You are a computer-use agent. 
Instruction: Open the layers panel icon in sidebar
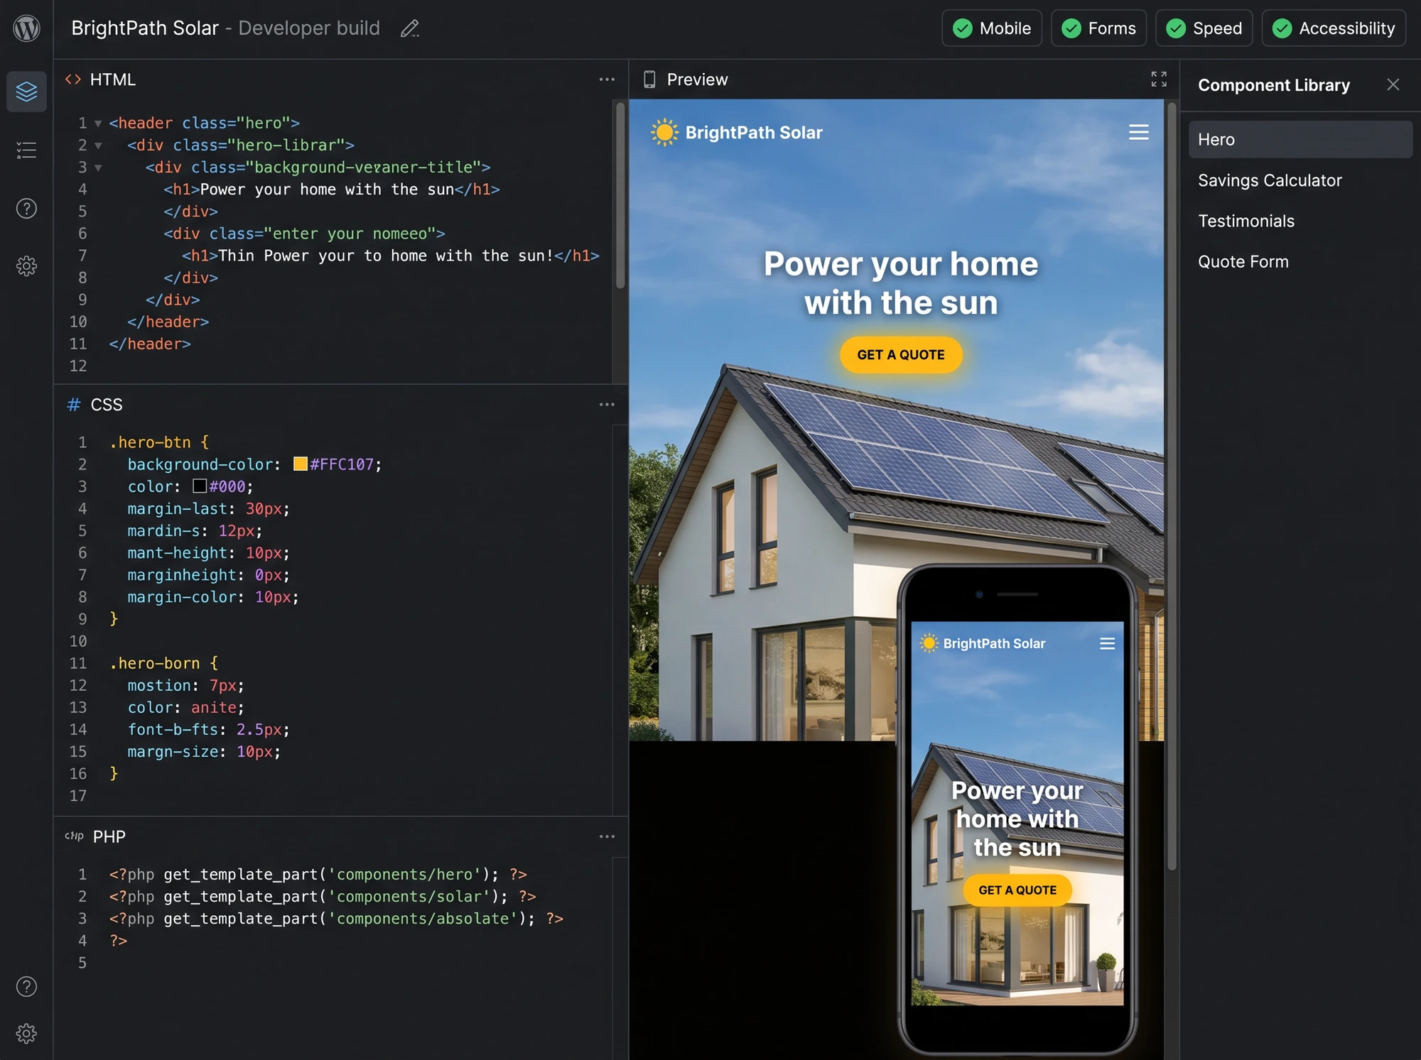tap(26, 92)
